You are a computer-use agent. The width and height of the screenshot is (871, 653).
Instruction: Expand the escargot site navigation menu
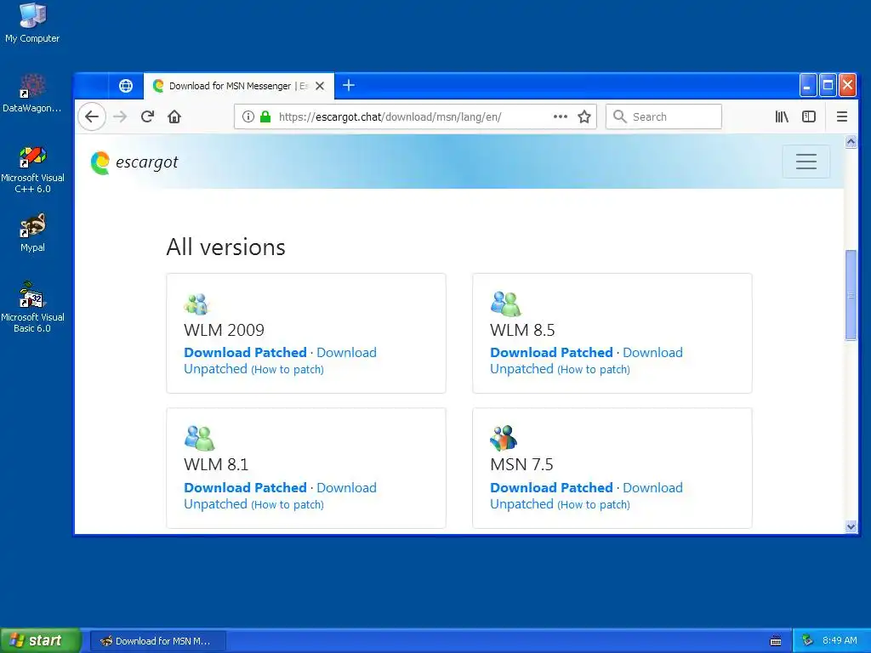point(806,162)
